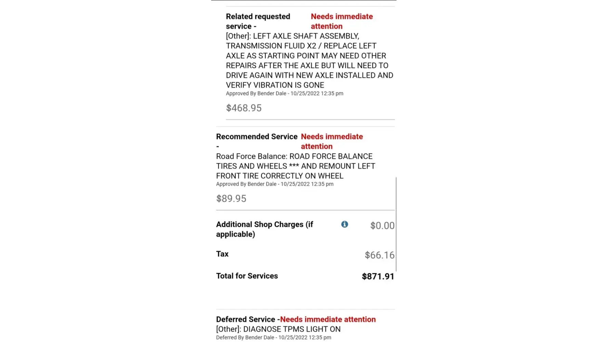
Task: Click the $0.00 shop charges amount
Action: tap(382, 226)
